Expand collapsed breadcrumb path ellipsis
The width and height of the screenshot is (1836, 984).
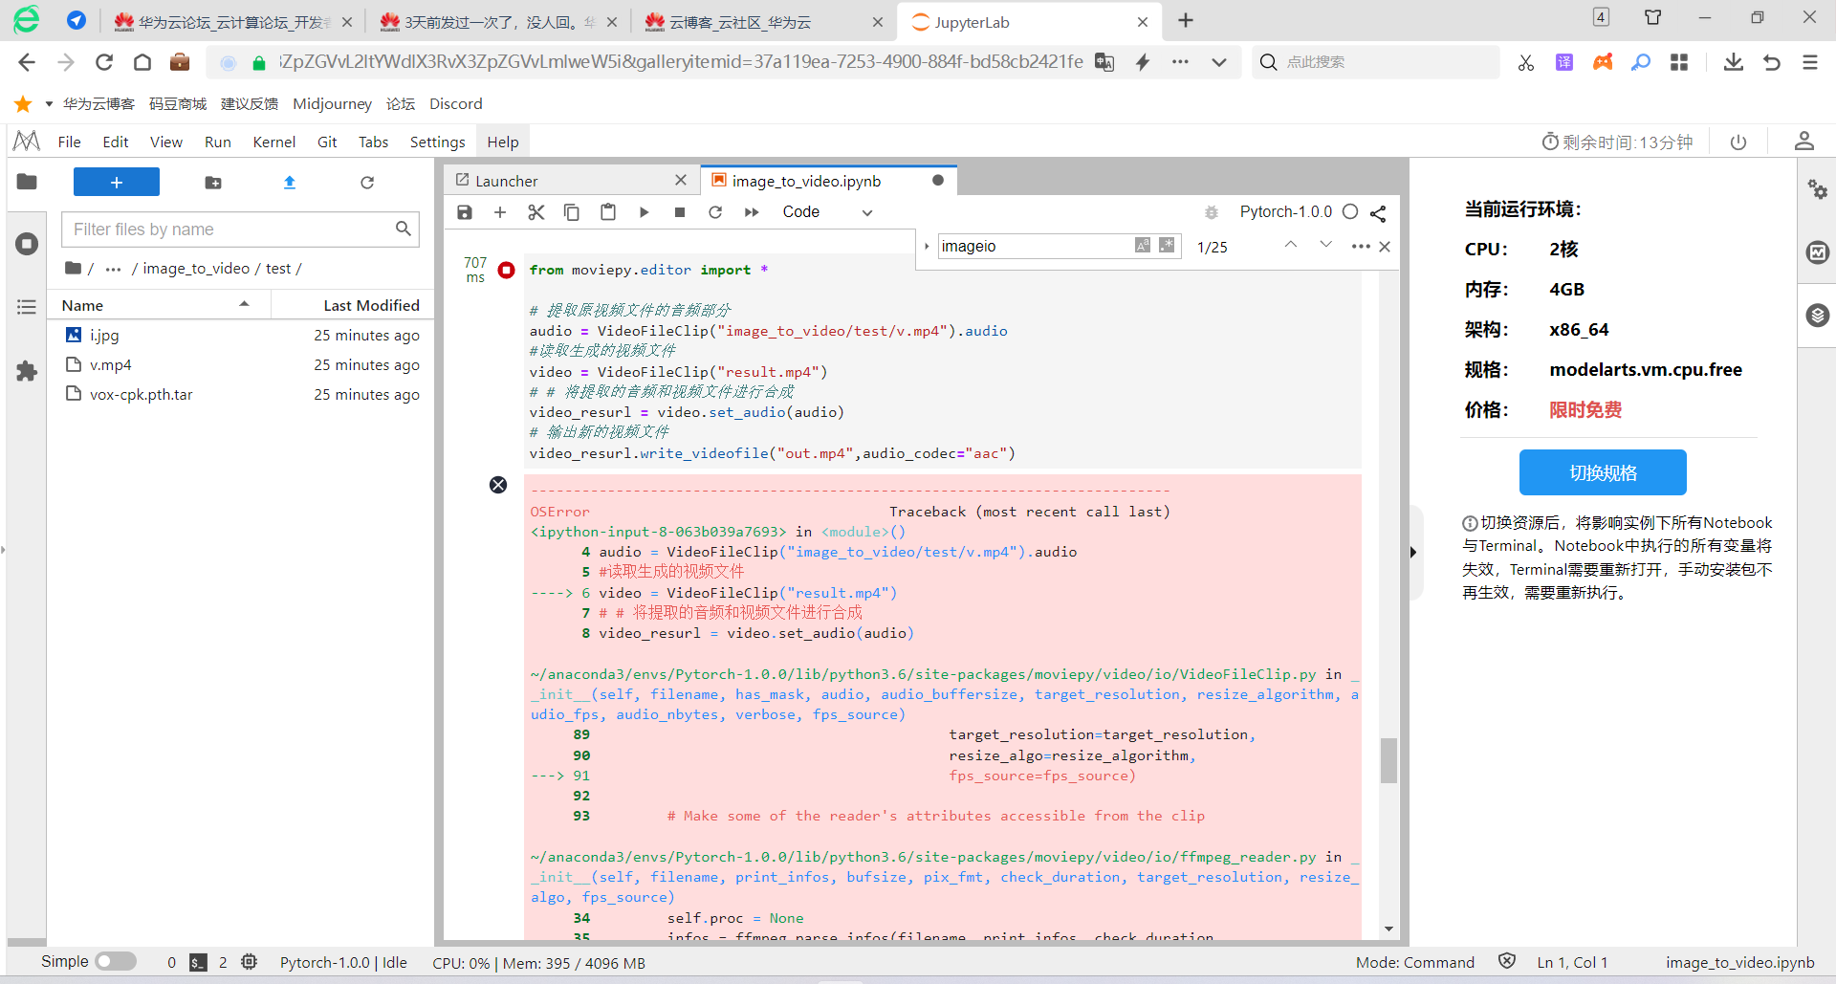click(x=113, y=269)
